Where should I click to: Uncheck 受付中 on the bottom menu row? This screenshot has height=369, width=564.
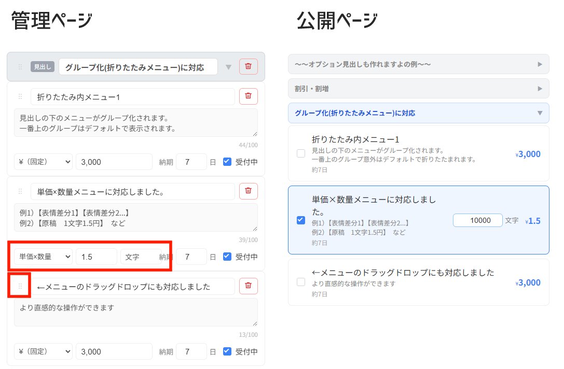[x=227, y=351]
